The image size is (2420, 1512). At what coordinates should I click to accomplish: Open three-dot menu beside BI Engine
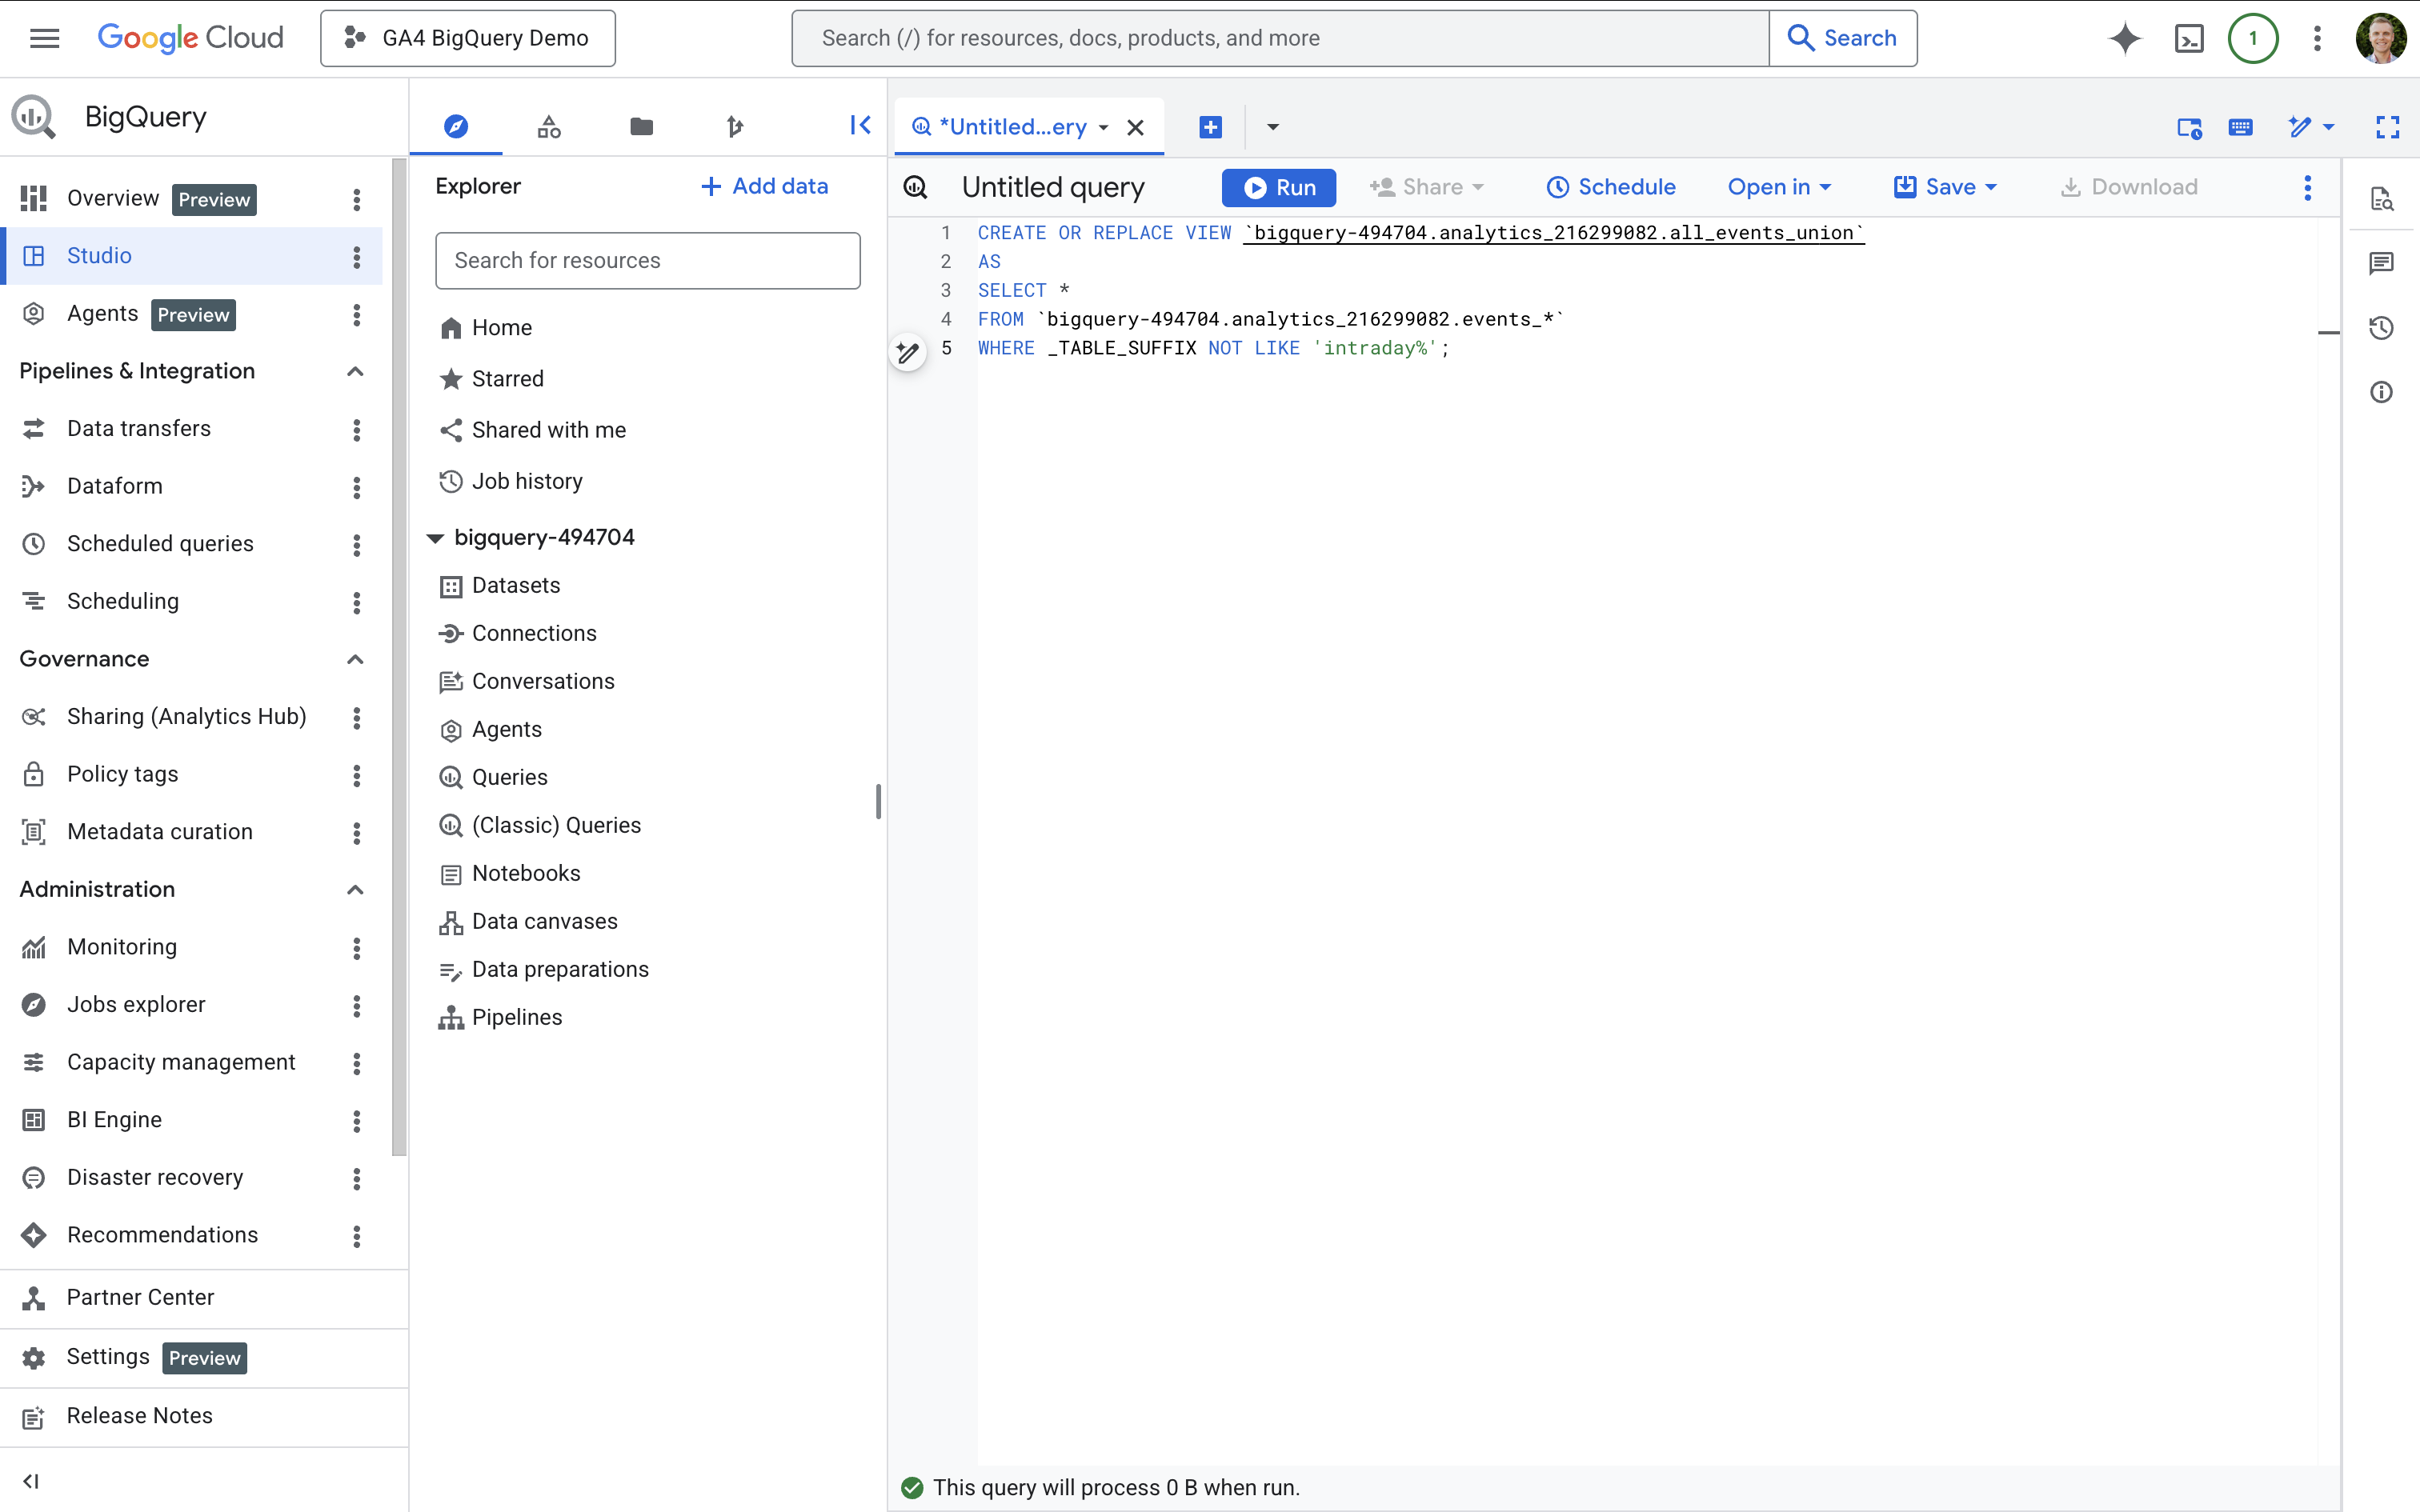[356, 1121]
